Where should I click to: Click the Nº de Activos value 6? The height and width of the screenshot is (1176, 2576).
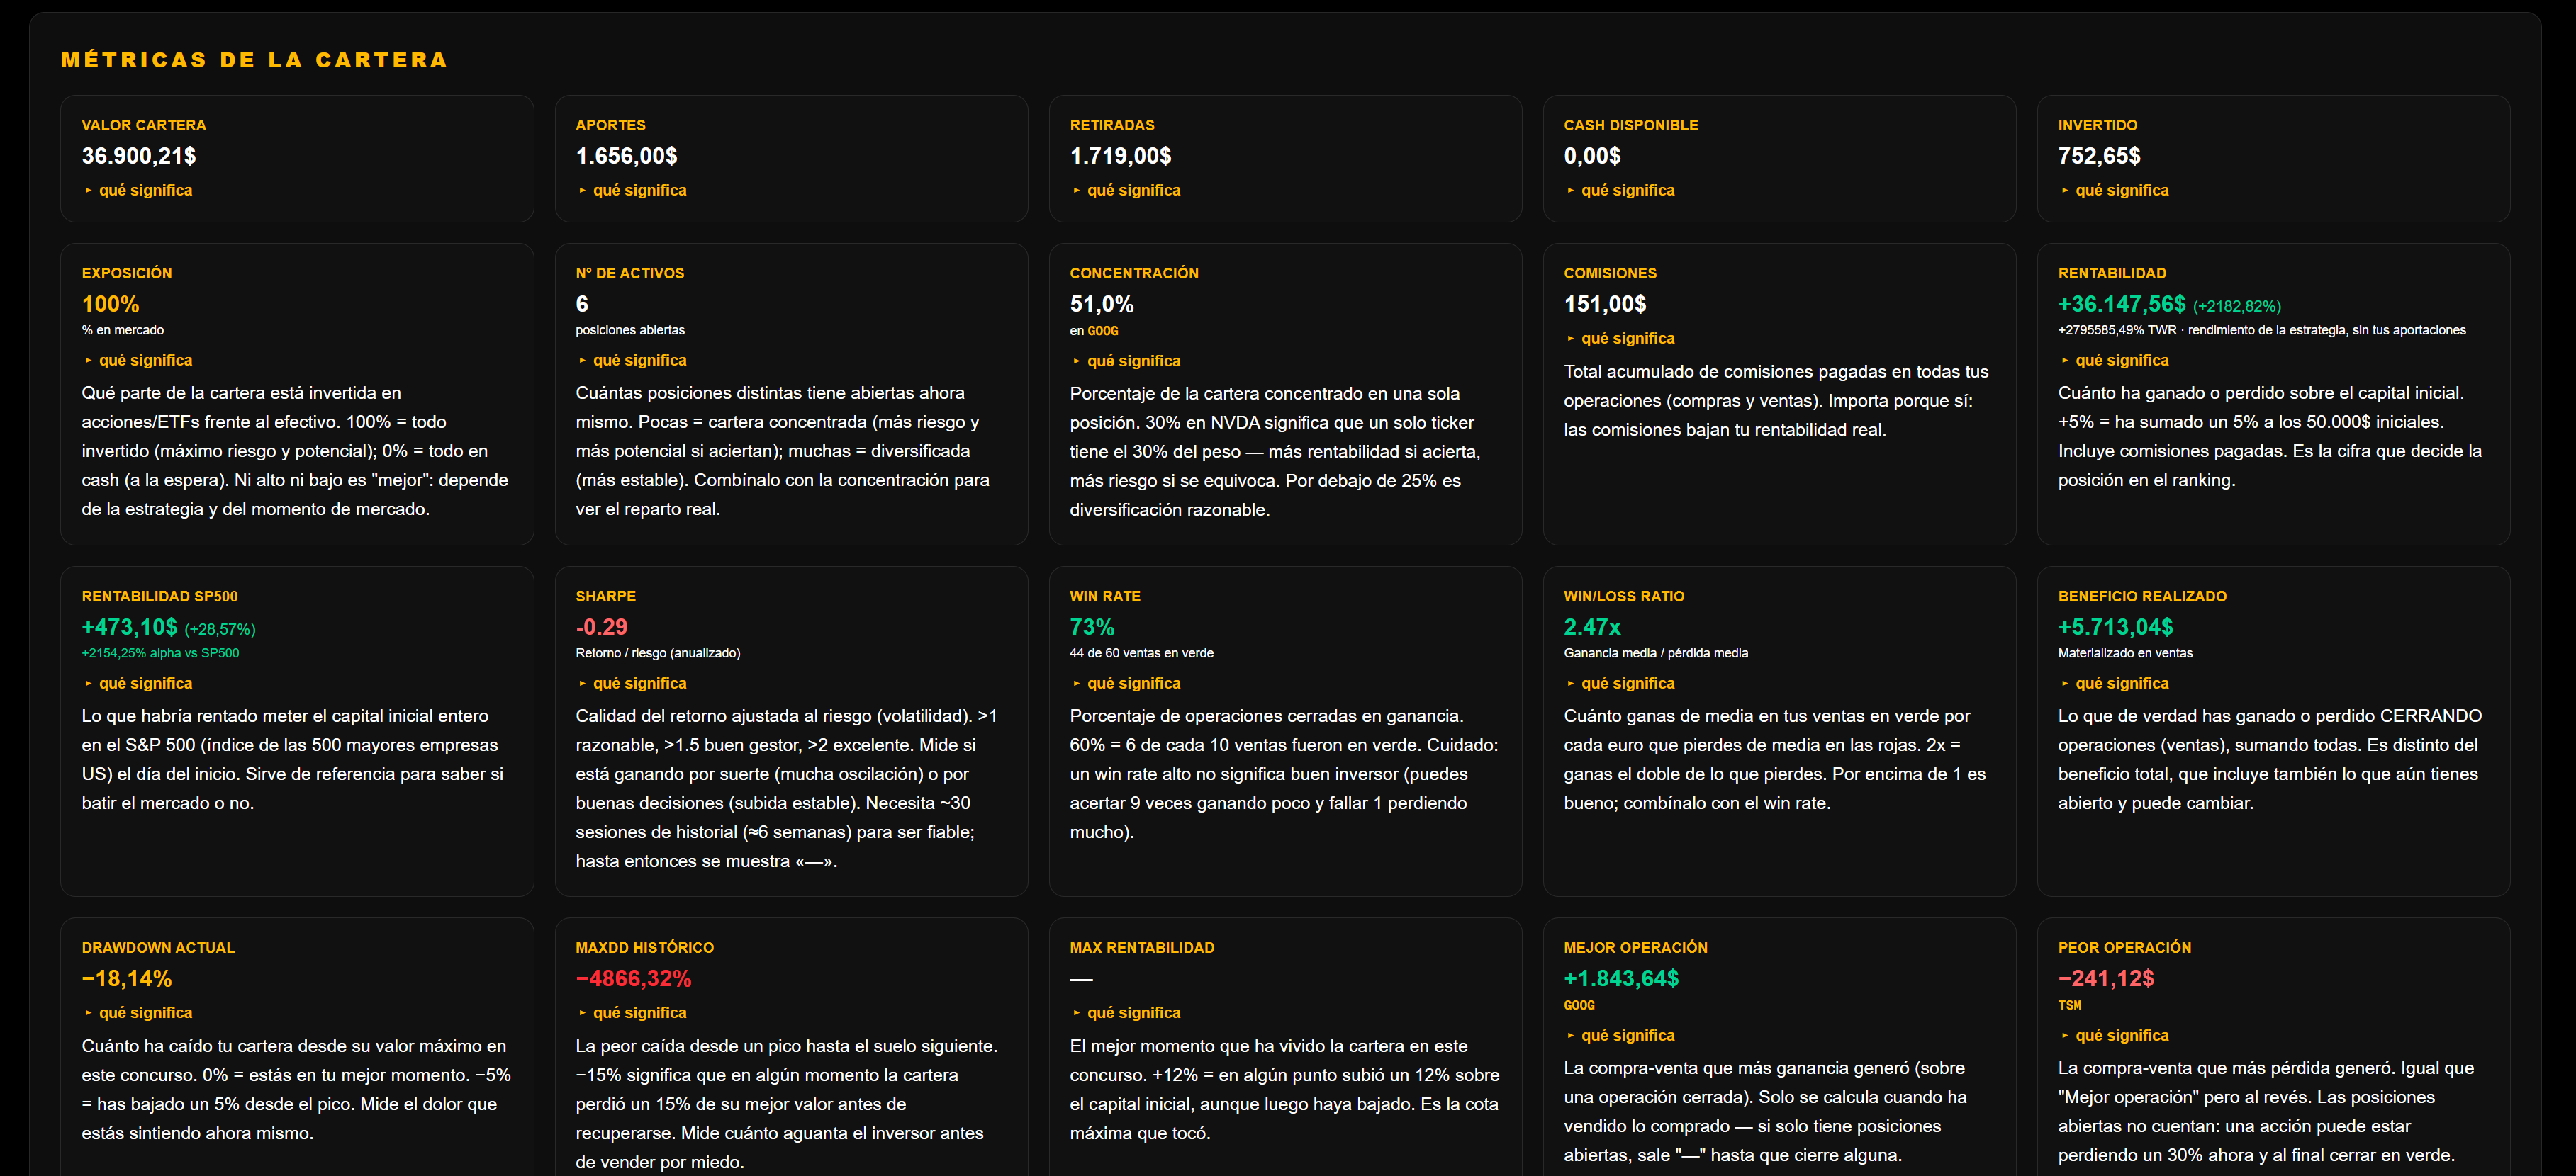[582, 304]
